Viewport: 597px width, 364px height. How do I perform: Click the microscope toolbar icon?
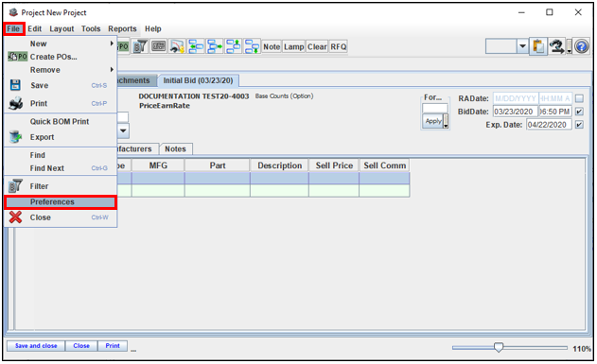(x=557, y=46)
